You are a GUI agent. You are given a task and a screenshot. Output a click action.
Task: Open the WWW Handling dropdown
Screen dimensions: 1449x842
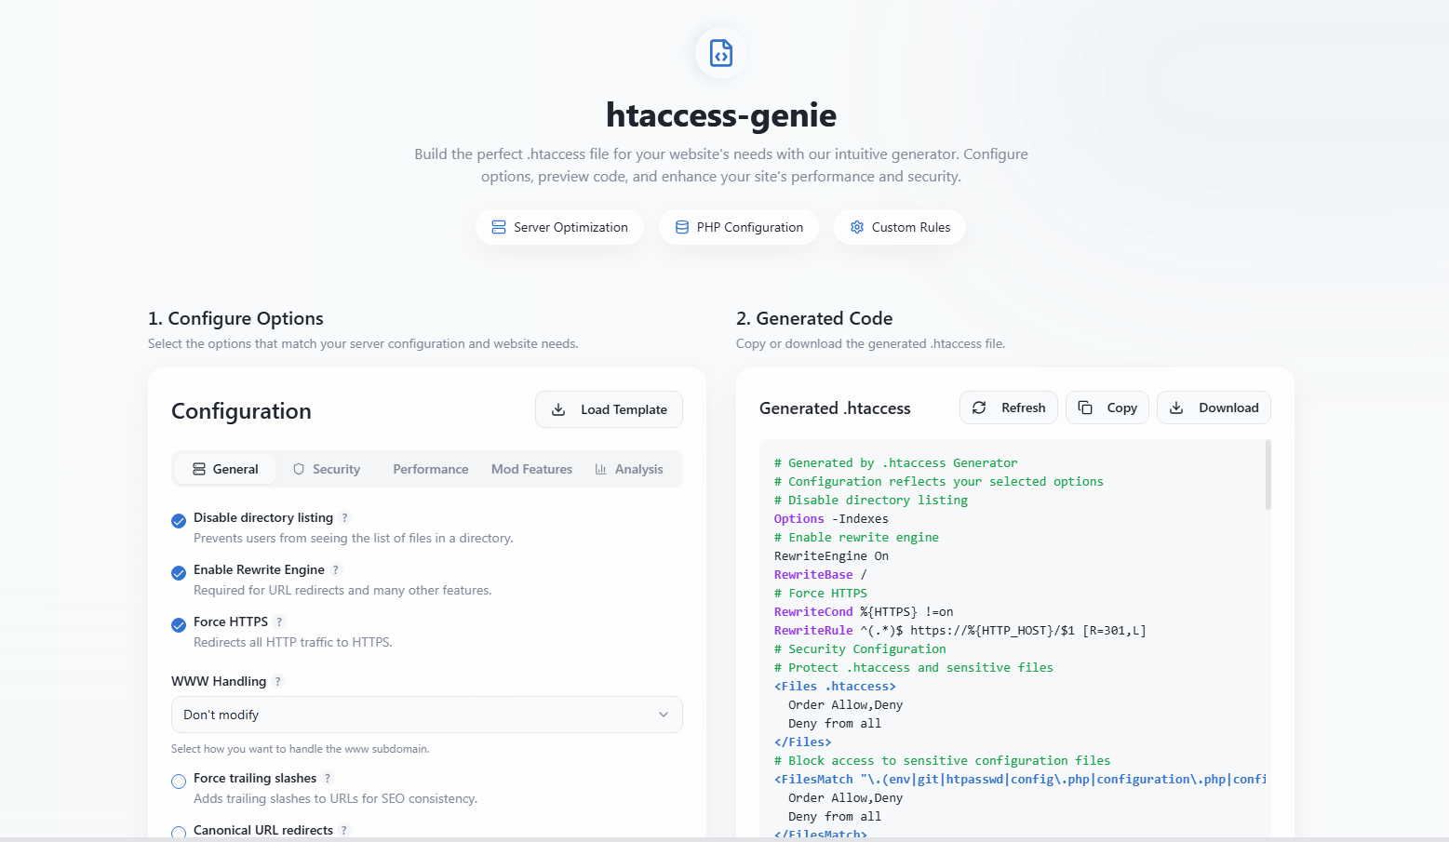pos(426,715)
